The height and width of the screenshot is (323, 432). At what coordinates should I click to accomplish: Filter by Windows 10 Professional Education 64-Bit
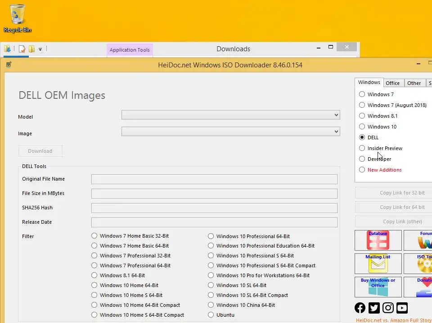click(211, 246)
